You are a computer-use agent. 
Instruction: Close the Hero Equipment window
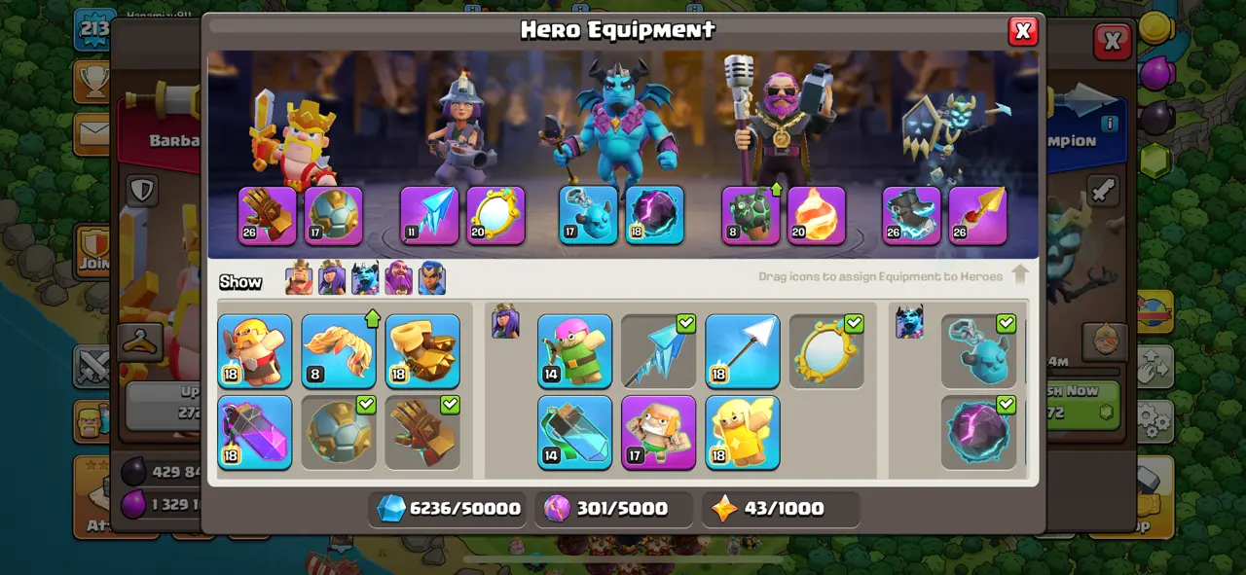(x=1023, y=31)
